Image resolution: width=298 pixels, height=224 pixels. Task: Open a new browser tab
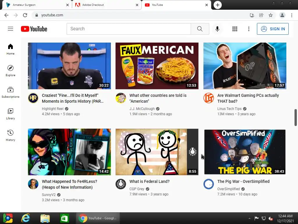point(218,5)
